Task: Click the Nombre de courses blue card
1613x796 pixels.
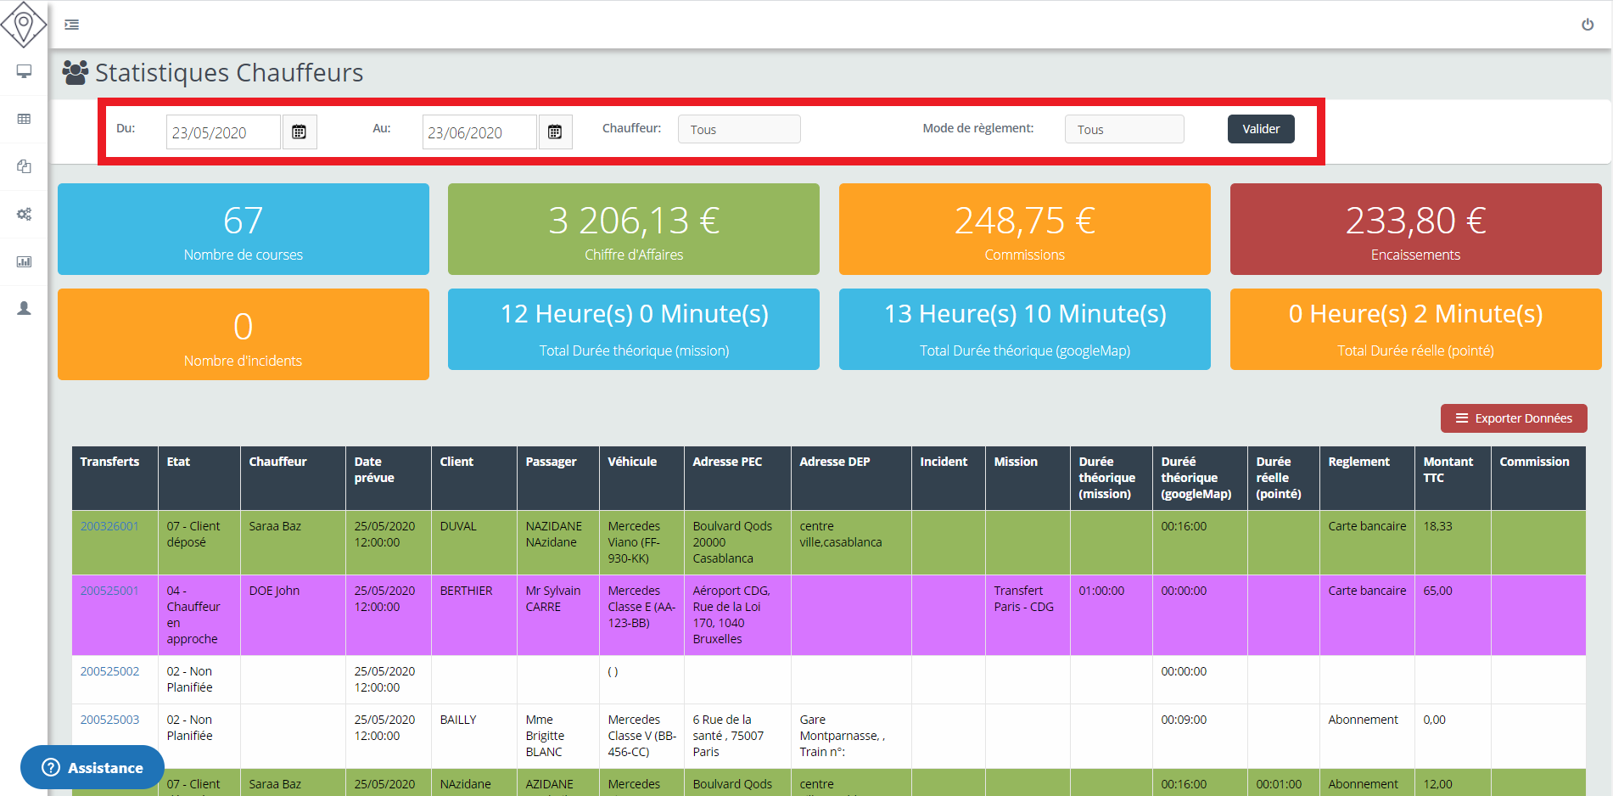Action: tap(243, 229)
